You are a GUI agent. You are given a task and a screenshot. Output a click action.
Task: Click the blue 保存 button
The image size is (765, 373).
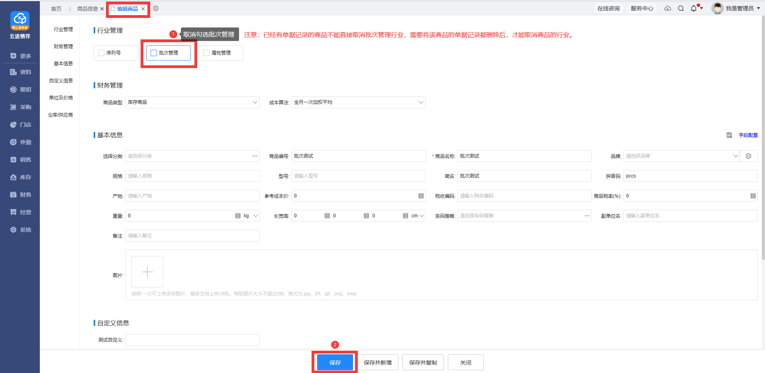point(335,363)
